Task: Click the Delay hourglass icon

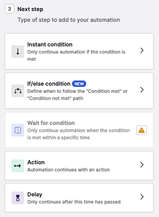Action: (18, 198)
